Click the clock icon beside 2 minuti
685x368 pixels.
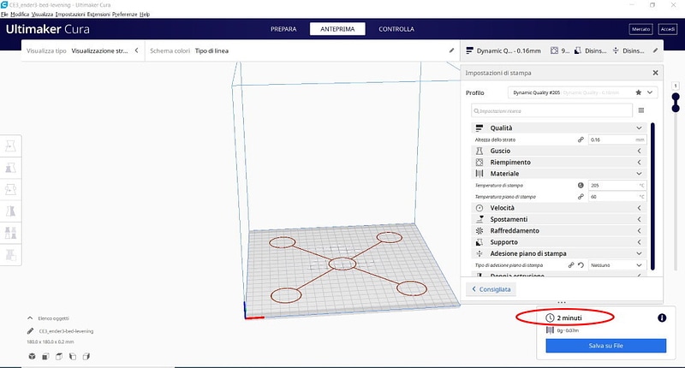coord(550,318)
